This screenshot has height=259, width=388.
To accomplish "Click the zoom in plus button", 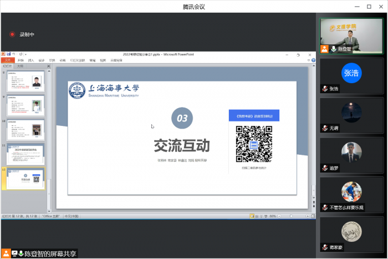I will (x=308, y=216).
